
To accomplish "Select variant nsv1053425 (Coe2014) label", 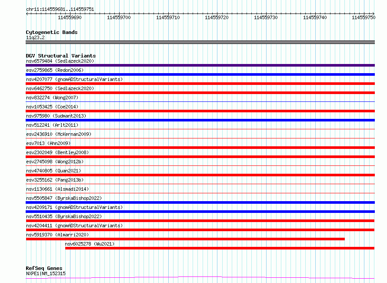I will pyautogui.click(x=52, y=107).
